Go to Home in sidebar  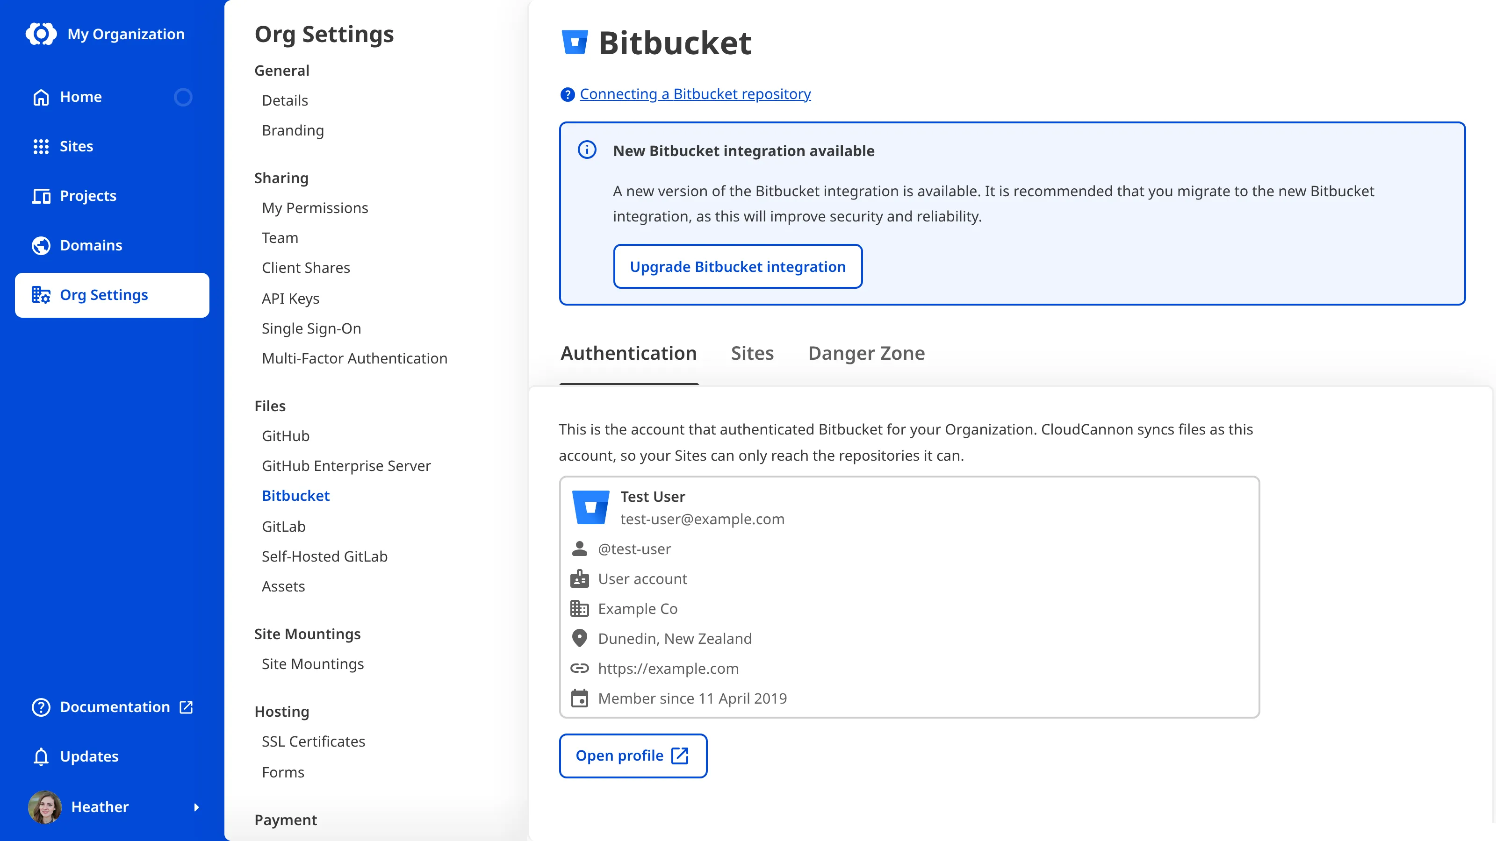click(112, 97)
